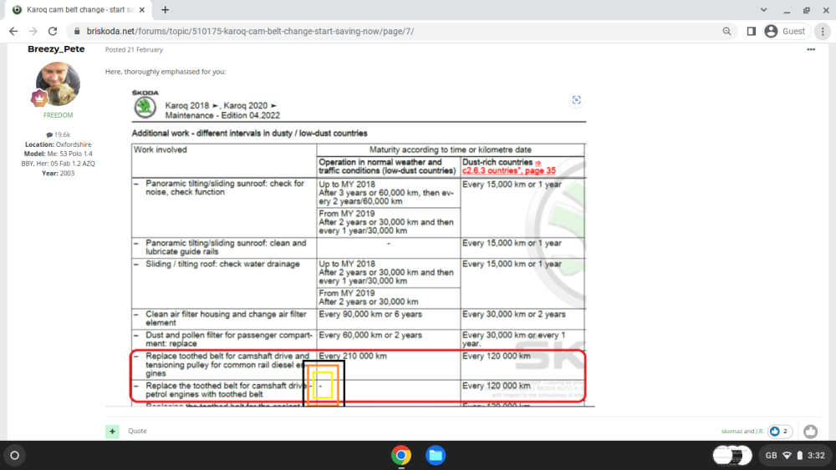Reload the Briskoda page
The width and height of the screenshot is (836, 470).
[52, 32]
